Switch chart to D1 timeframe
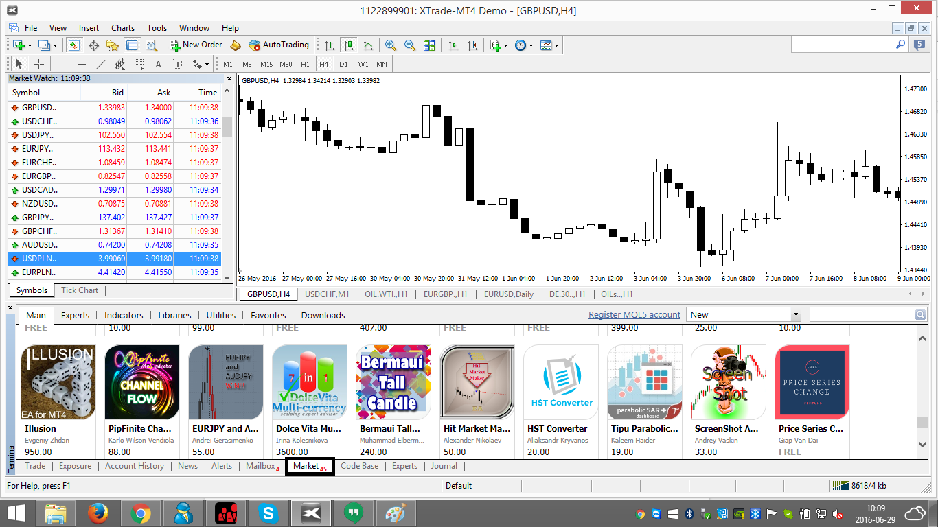This screenshot has height=527, width=938. (343, 65)
